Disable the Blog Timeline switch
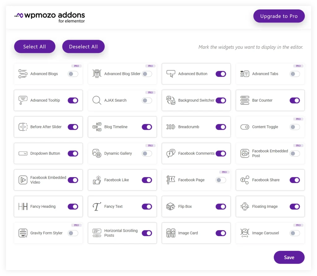 pyautogui.click(x=147, y=127)
